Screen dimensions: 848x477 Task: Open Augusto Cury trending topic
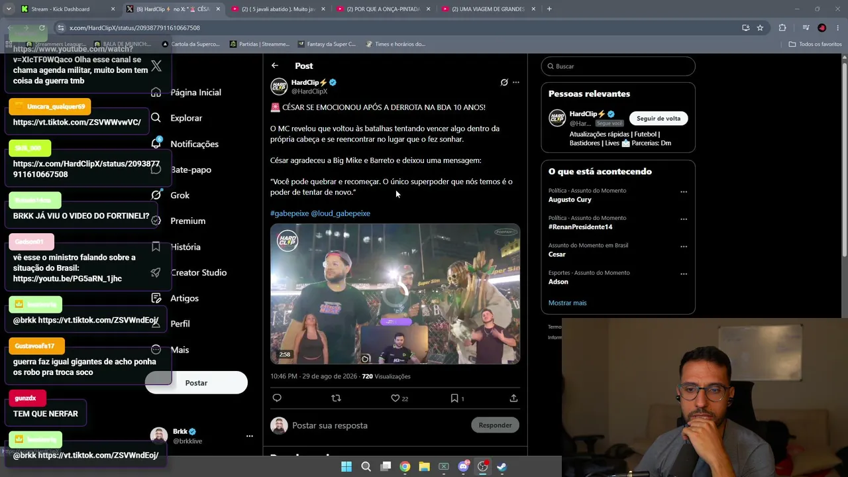pyautogui.click(x=570, y=199)
